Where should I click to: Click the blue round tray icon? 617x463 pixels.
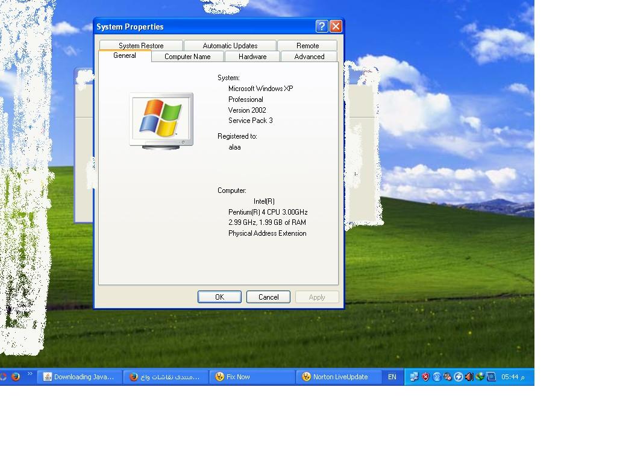tap(436, 377)
